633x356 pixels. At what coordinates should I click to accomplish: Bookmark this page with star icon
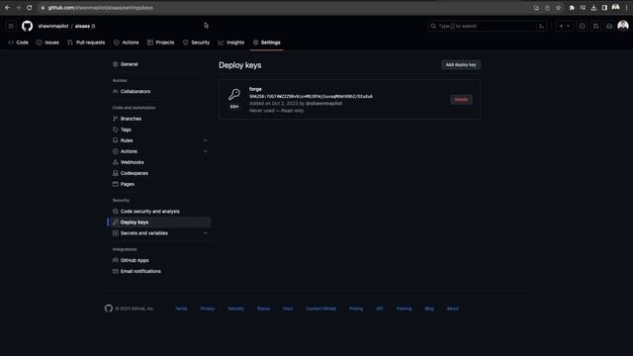[558, 7]
